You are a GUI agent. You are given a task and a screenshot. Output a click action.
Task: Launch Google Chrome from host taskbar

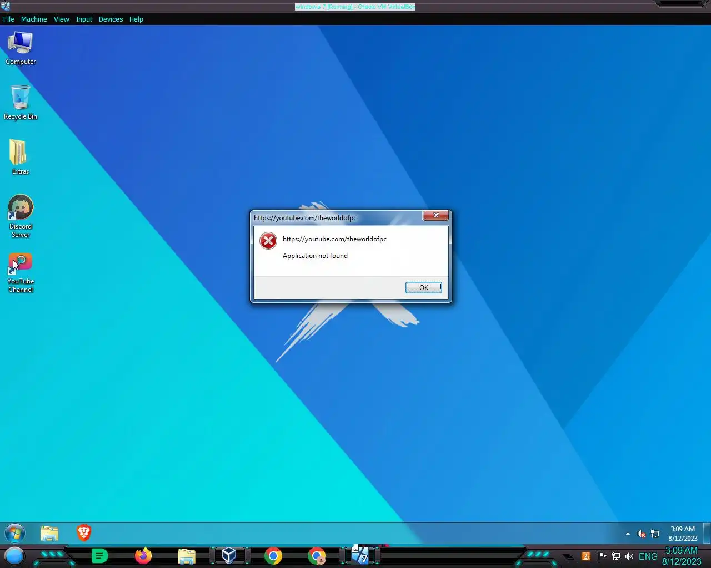pos(273,556)
